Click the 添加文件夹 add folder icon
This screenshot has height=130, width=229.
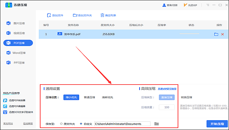[75, 15]
